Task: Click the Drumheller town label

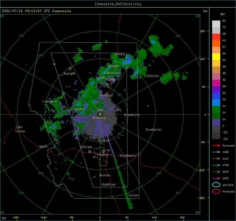Action: (154, 130)
